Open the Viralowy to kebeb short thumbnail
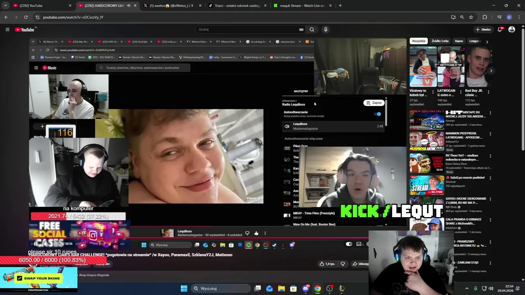Viewport: 525px width, 295px height. (x=423, y=66)
